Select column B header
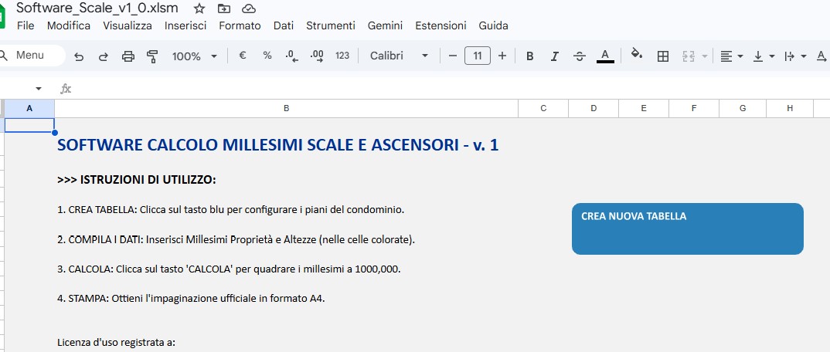Viewport: 830px width, 352px height. coord(287,108)
